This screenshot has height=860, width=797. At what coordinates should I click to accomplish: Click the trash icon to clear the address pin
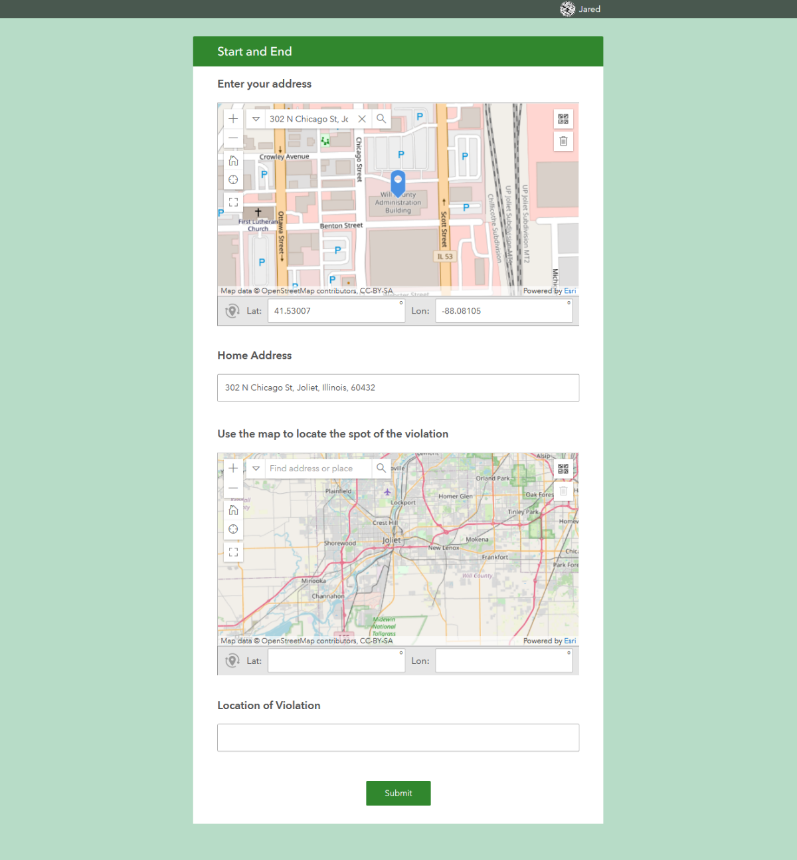(x=563, y=141)
